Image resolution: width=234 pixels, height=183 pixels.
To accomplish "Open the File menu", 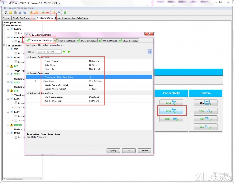I will coord(4,8).
